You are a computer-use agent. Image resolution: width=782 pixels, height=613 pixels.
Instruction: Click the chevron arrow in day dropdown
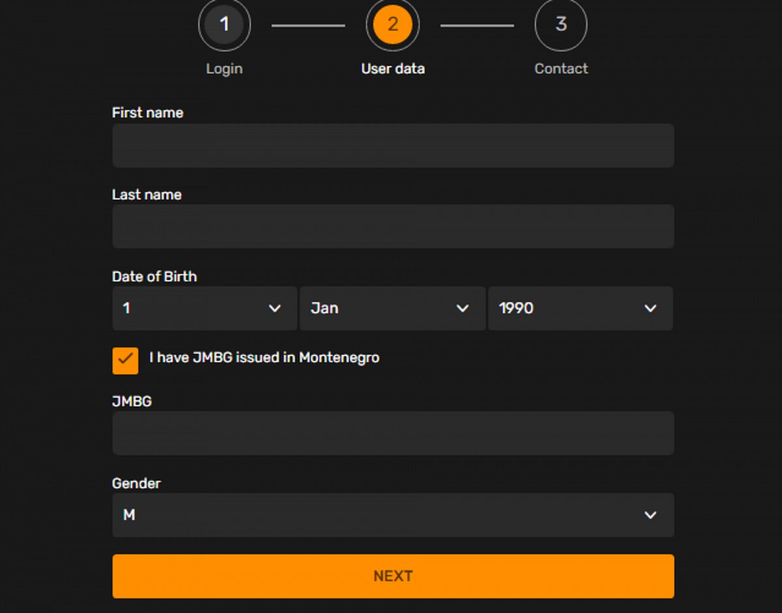275,308
